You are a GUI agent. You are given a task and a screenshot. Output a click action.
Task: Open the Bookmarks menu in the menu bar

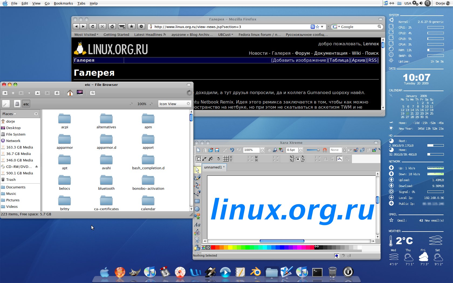click(x=63, y=3)
